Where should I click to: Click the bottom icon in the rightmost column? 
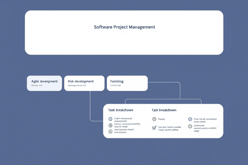(x=190, y=126)
